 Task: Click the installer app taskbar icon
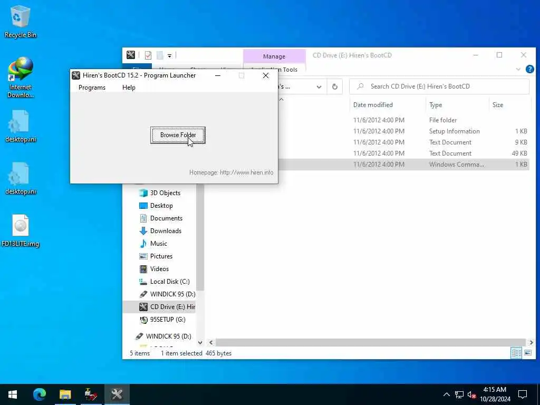click(x=91, y=394)
